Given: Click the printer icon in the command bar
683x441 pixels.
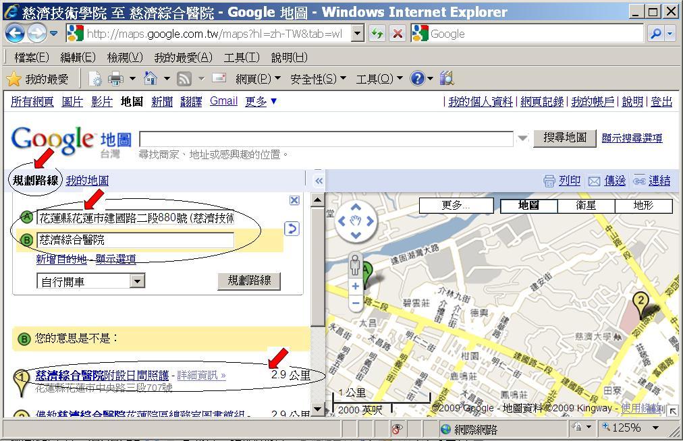Looking at the screenshot, I should [115, 79].
